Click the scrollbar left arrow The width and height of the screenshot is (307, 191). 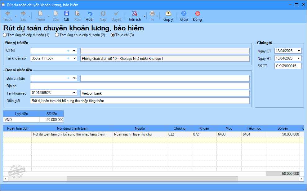click(x=6, y=179)
